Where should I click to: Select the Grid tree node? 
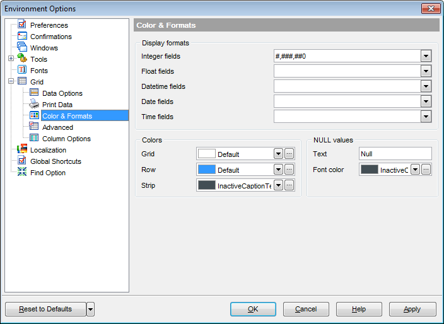tap(37, 82)
